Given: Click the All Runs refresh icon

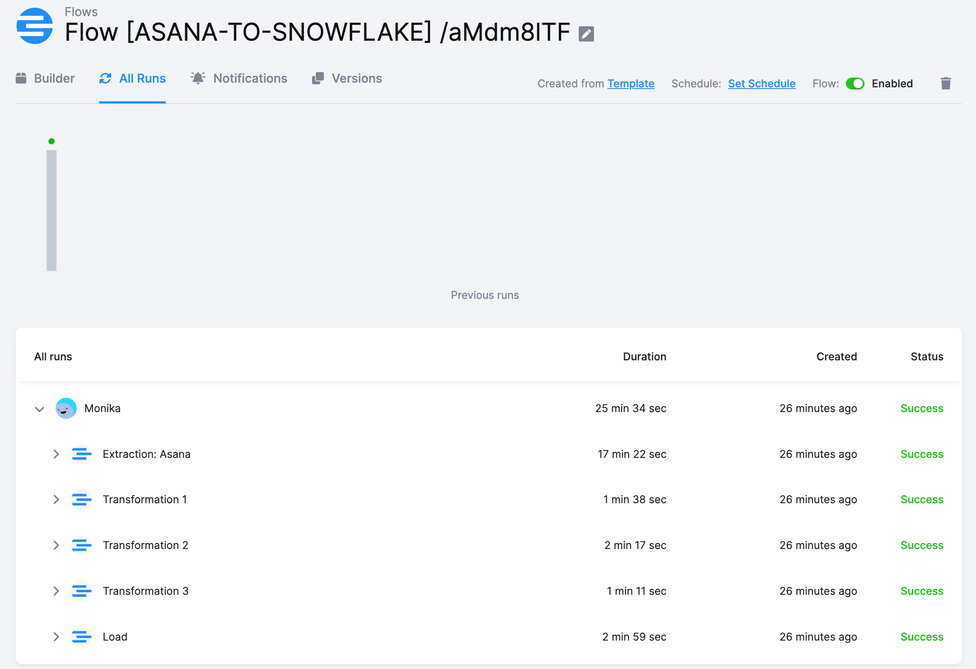Looking at the screenshot, I should tap(106, 78).
